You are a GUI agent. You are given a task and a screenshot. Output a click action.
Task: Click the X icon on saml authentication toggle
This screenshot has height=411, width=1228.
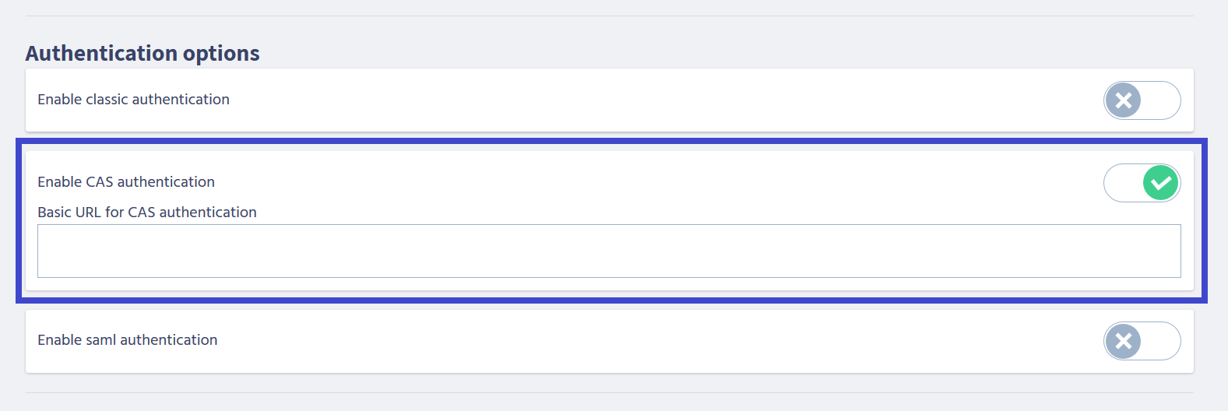pos(1123,341)
